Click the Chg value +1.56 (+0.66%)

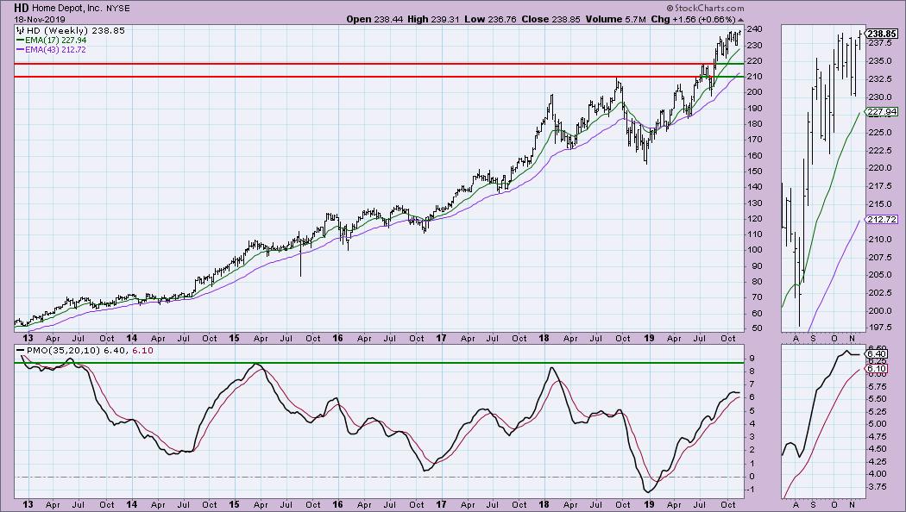703,19
